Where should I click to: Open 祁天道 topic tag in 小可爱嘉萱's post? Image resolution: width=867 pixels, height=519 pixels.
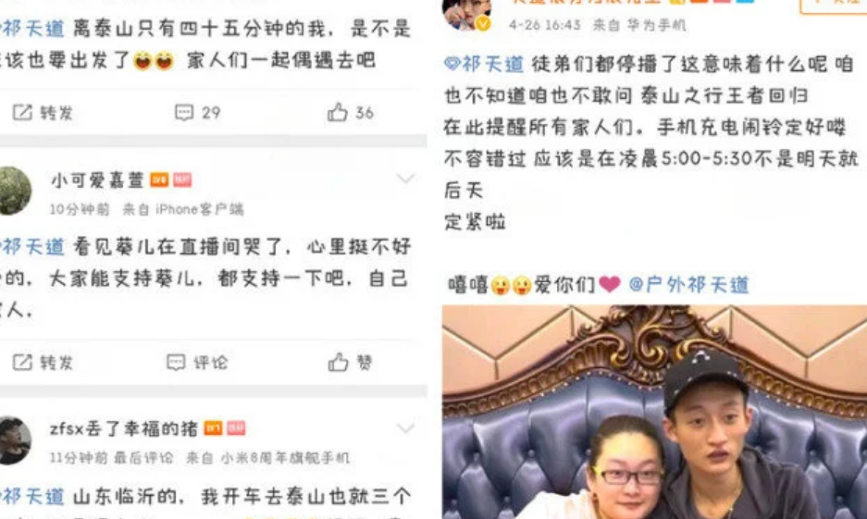pos(32,246)
